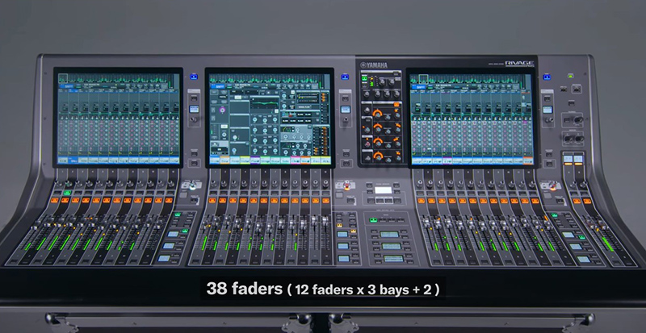Screen dimensions: 646x333
Task: Tap the right bay touchscreen
Action: click(472, 119)
